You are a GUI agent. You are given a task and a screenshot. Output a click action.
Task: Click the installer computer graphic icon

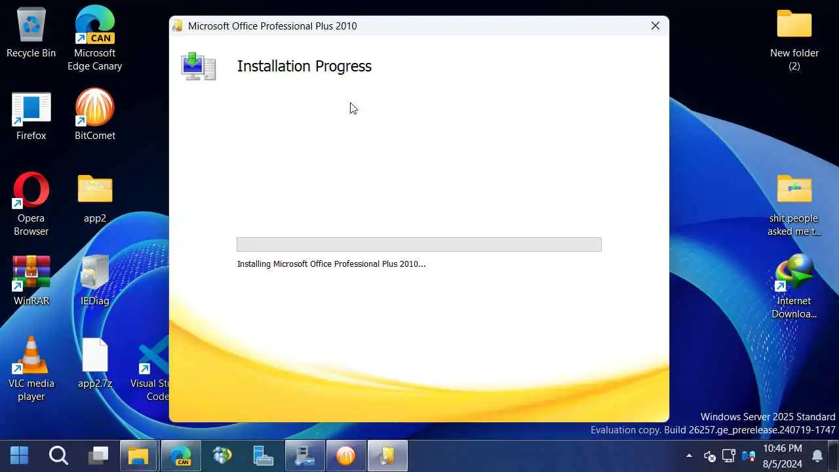199,66
